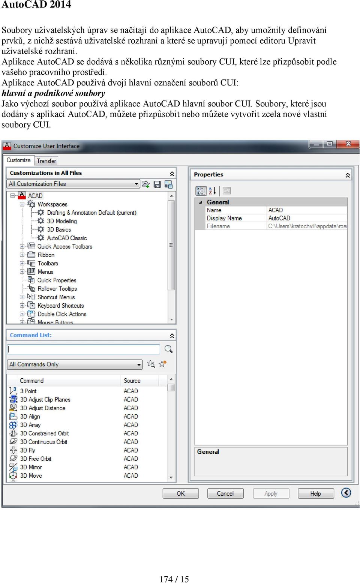This screenshot has width=360, height=583.
Task: Click the 3D Continuous Orbit icon
Action: (13, 442)
